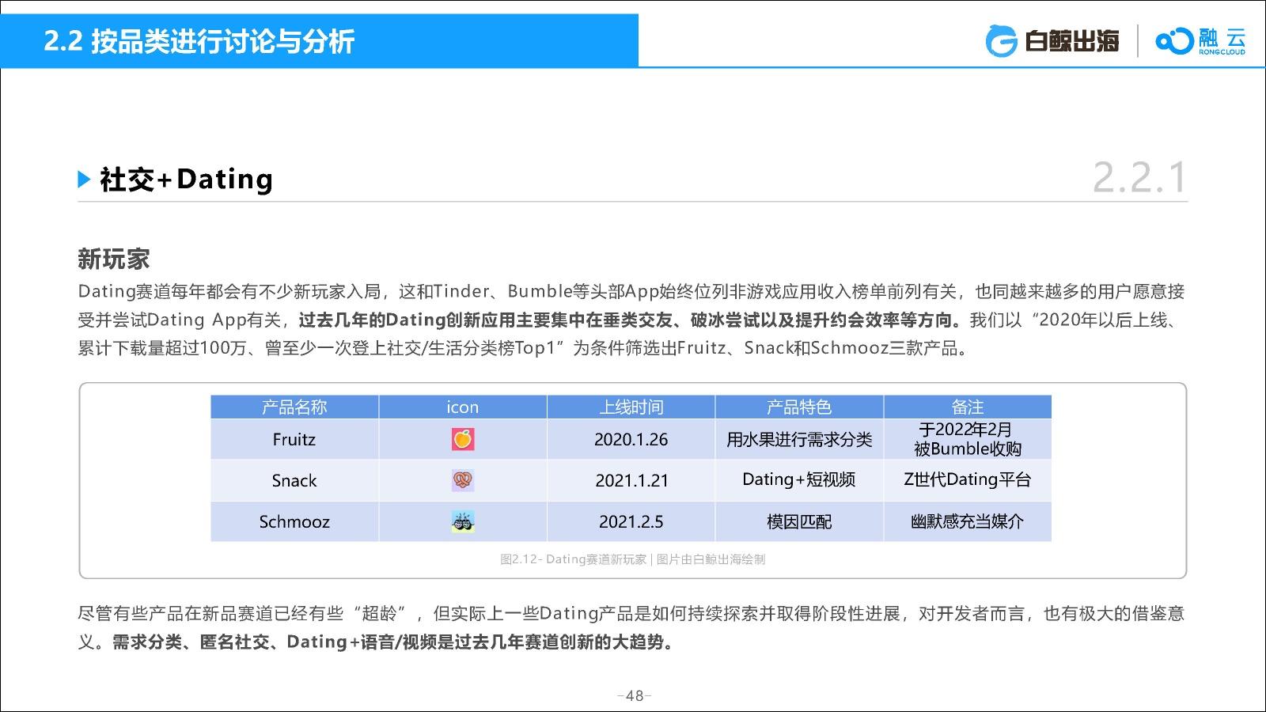Click the 新玩家 subheading

pyautogui.click(x=114, y=259)
